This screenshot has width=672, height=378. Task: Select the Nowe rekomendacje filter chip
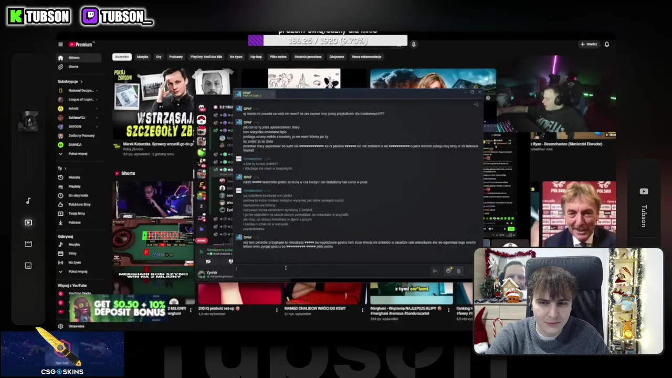pyautogui.click(x=366, y=57)
